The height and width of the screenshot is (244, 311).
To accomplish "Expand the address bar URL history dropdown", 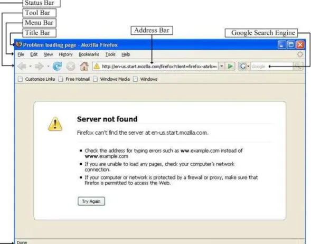I will [222, 66].
